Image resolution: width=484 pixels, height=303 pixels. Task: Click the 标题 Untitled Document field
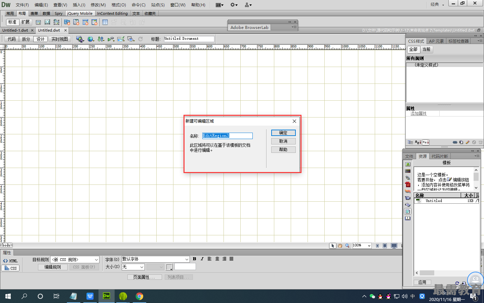click(189, 39)
